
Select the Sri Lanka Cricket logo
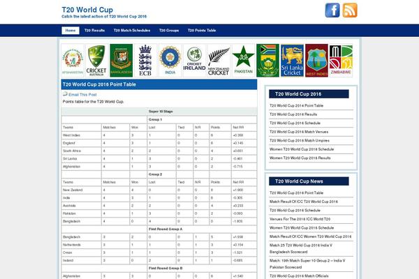(292, 61)
